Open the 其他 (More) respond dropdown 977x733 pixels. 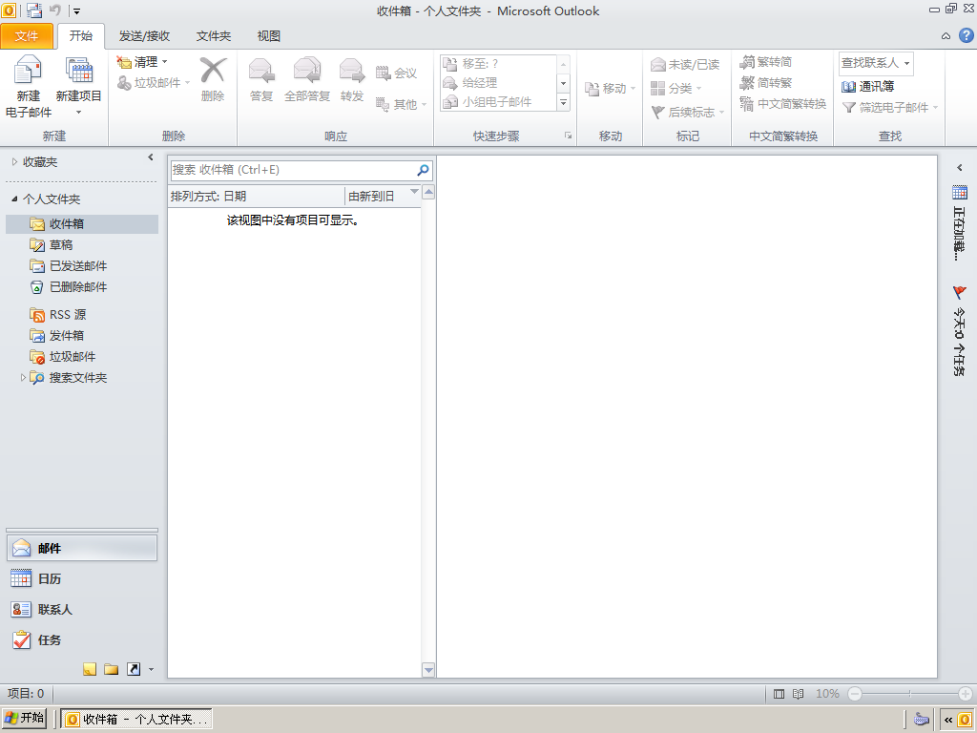click(x=402, y=104)
